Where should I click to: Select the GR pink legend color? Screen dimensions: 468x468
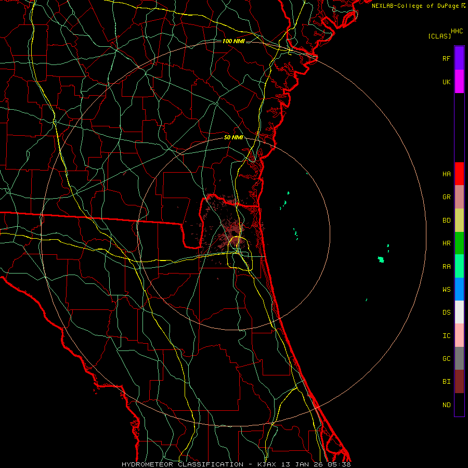click(459, 197)
